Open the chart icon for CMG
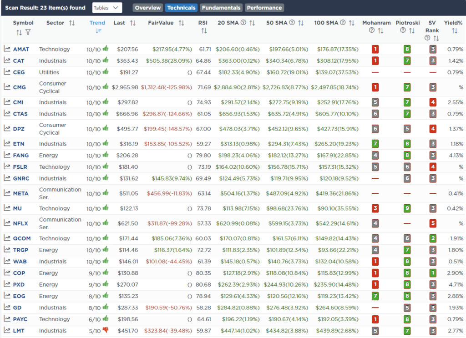The width and height of the screenshot is (466, 338). coord(7,87)
